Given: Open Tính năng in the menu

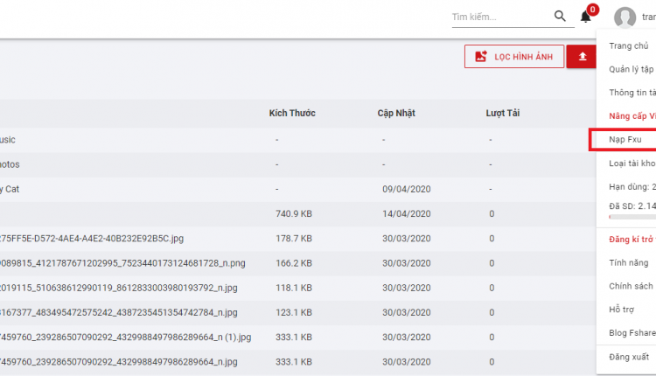Looking at the screenshot, I should (x=628, y=263).
